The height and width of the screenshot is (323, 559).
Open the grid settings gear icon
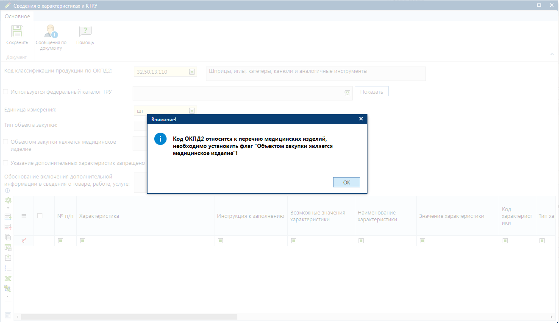8,200
